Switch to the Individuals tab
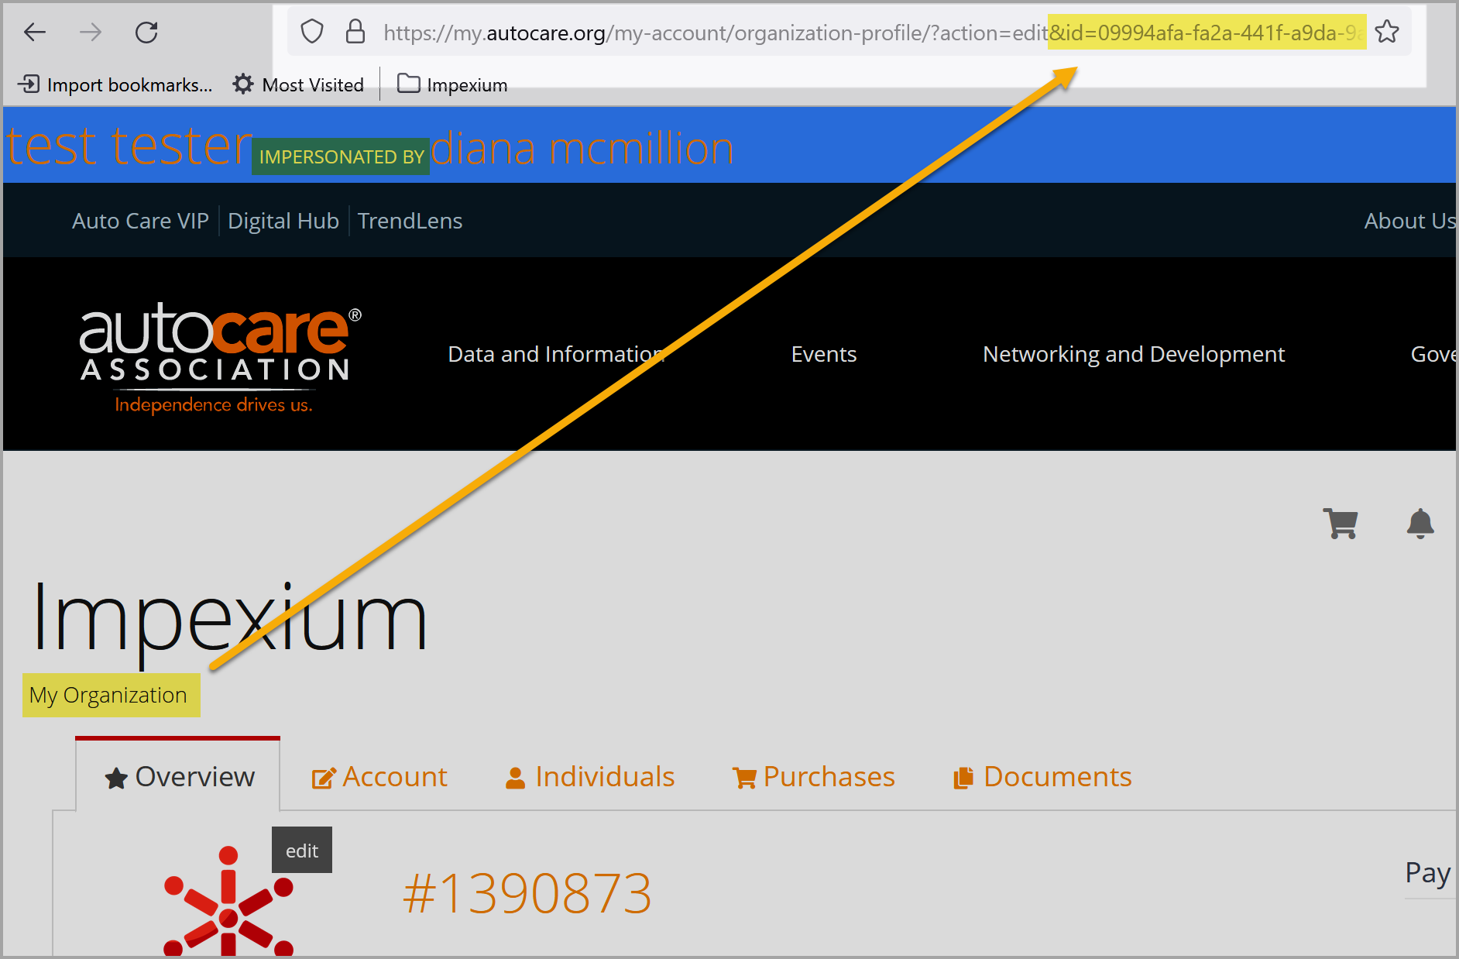Viewport: 1459px width, 959px height. click(x=589, y=776)
